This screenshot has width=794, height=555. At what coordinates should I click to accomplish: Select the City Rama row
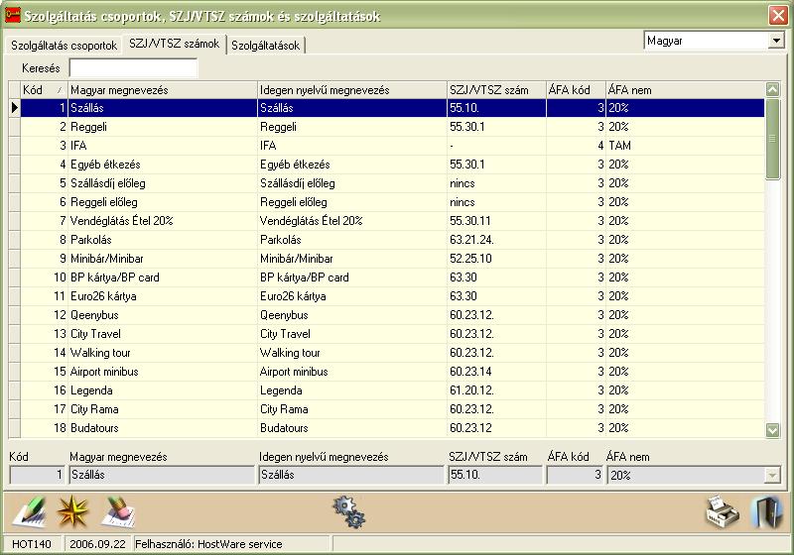click(392, 409)
